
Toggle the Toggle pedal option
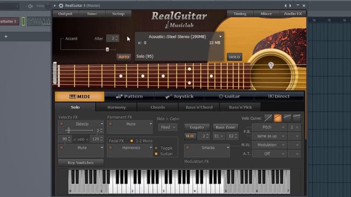pyautogui.click(x=156, y=148)
